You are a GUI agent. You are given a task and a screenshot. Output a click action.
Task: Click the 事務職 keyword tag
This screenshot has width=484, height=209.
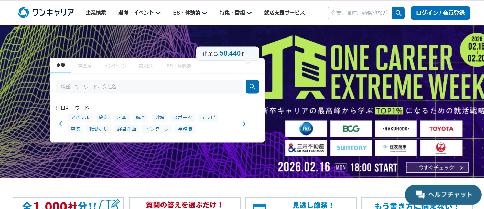tap(185, 129)
